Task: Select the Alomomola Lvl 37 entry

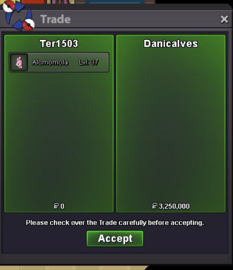Action: [59, 62]
